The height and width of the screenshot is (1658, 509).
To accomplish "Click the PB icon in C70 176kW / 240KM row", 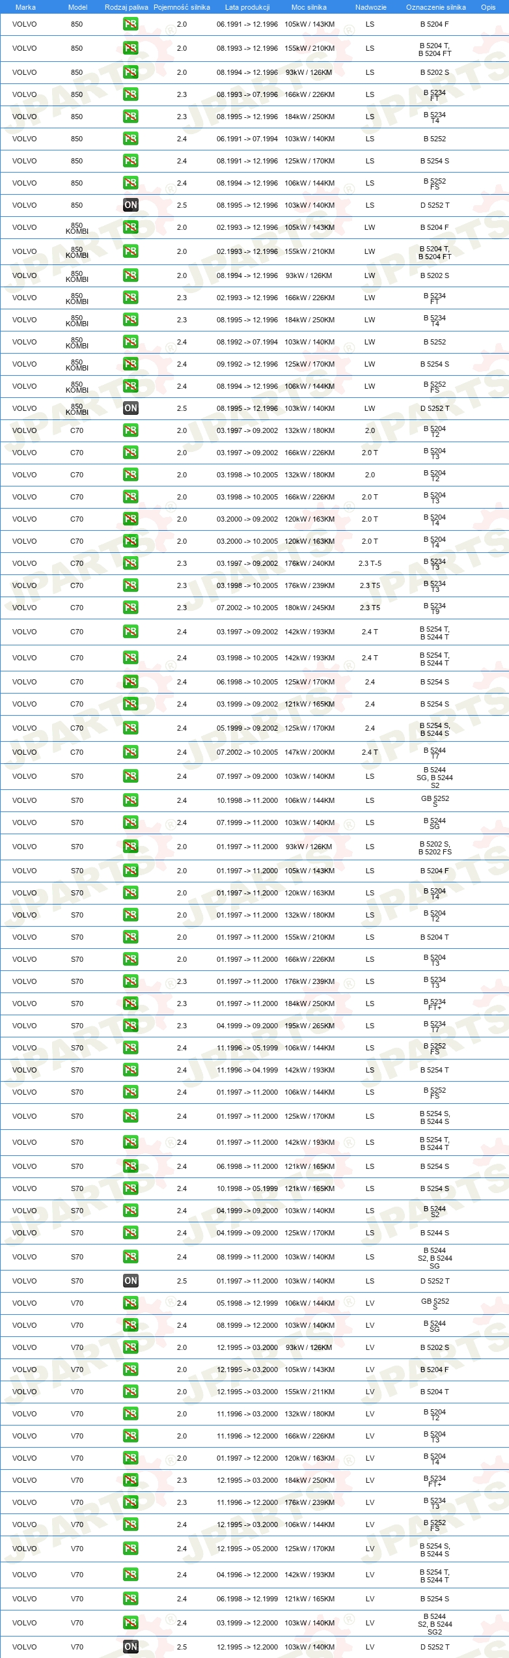I will click(131, 563).
